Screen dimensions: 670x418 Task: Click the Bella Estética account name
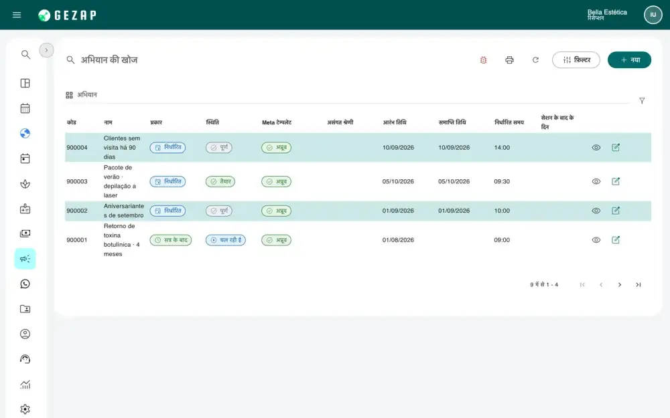[x=607, y=12]
